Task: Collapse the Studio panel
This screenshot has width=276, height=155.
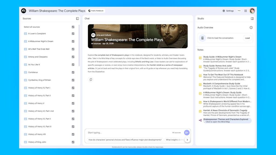Action: click(x=252, y=18)
